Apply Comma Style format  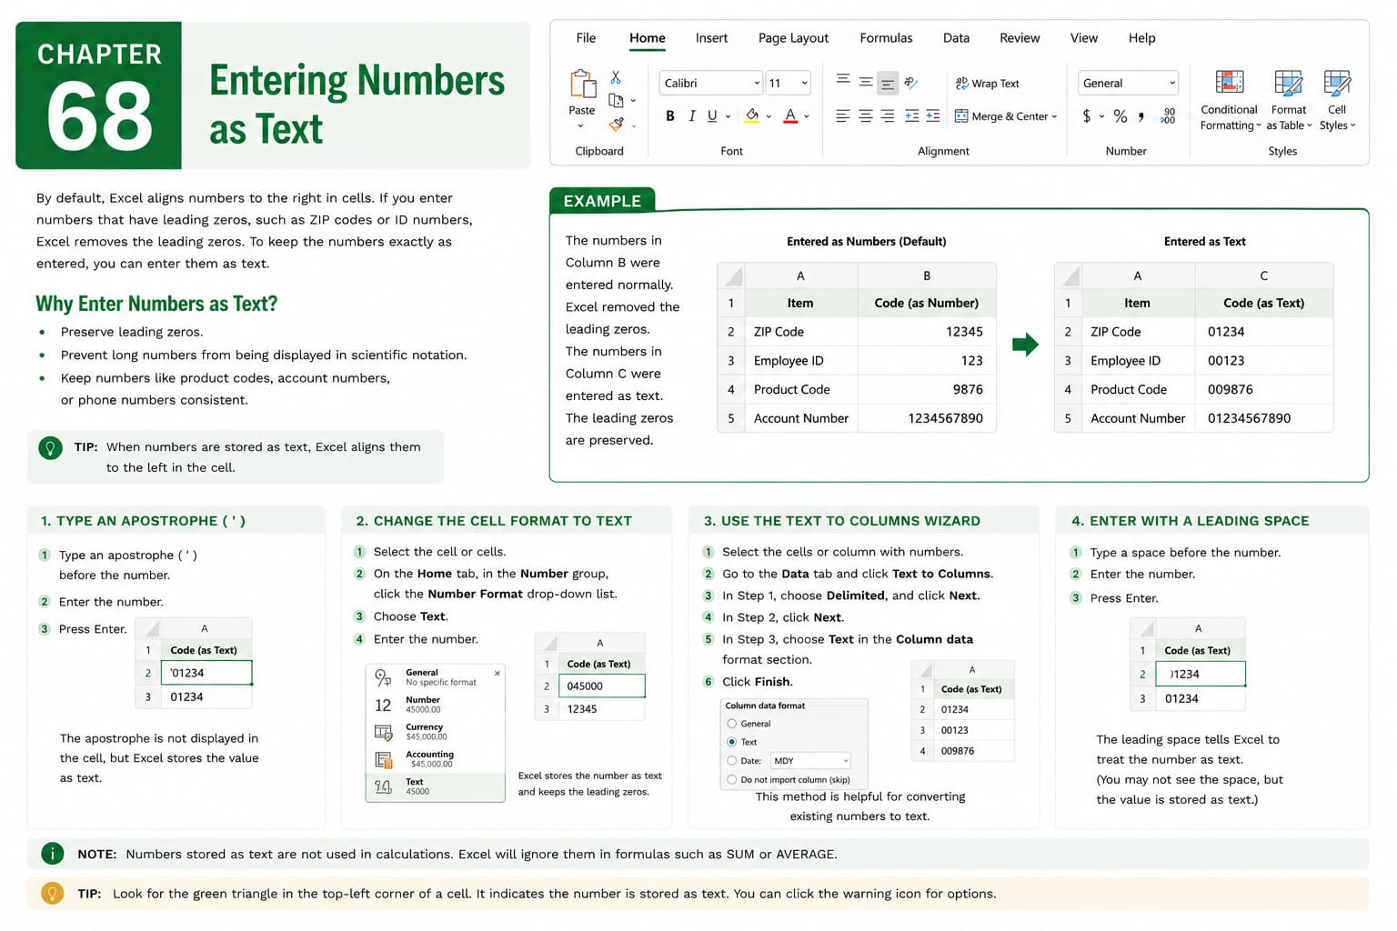1141,116
